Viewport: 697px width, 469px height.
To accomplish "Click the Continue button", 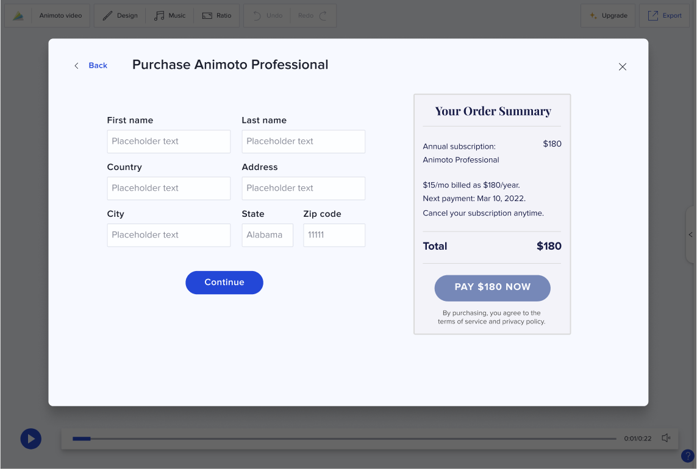I will [224, 283].
